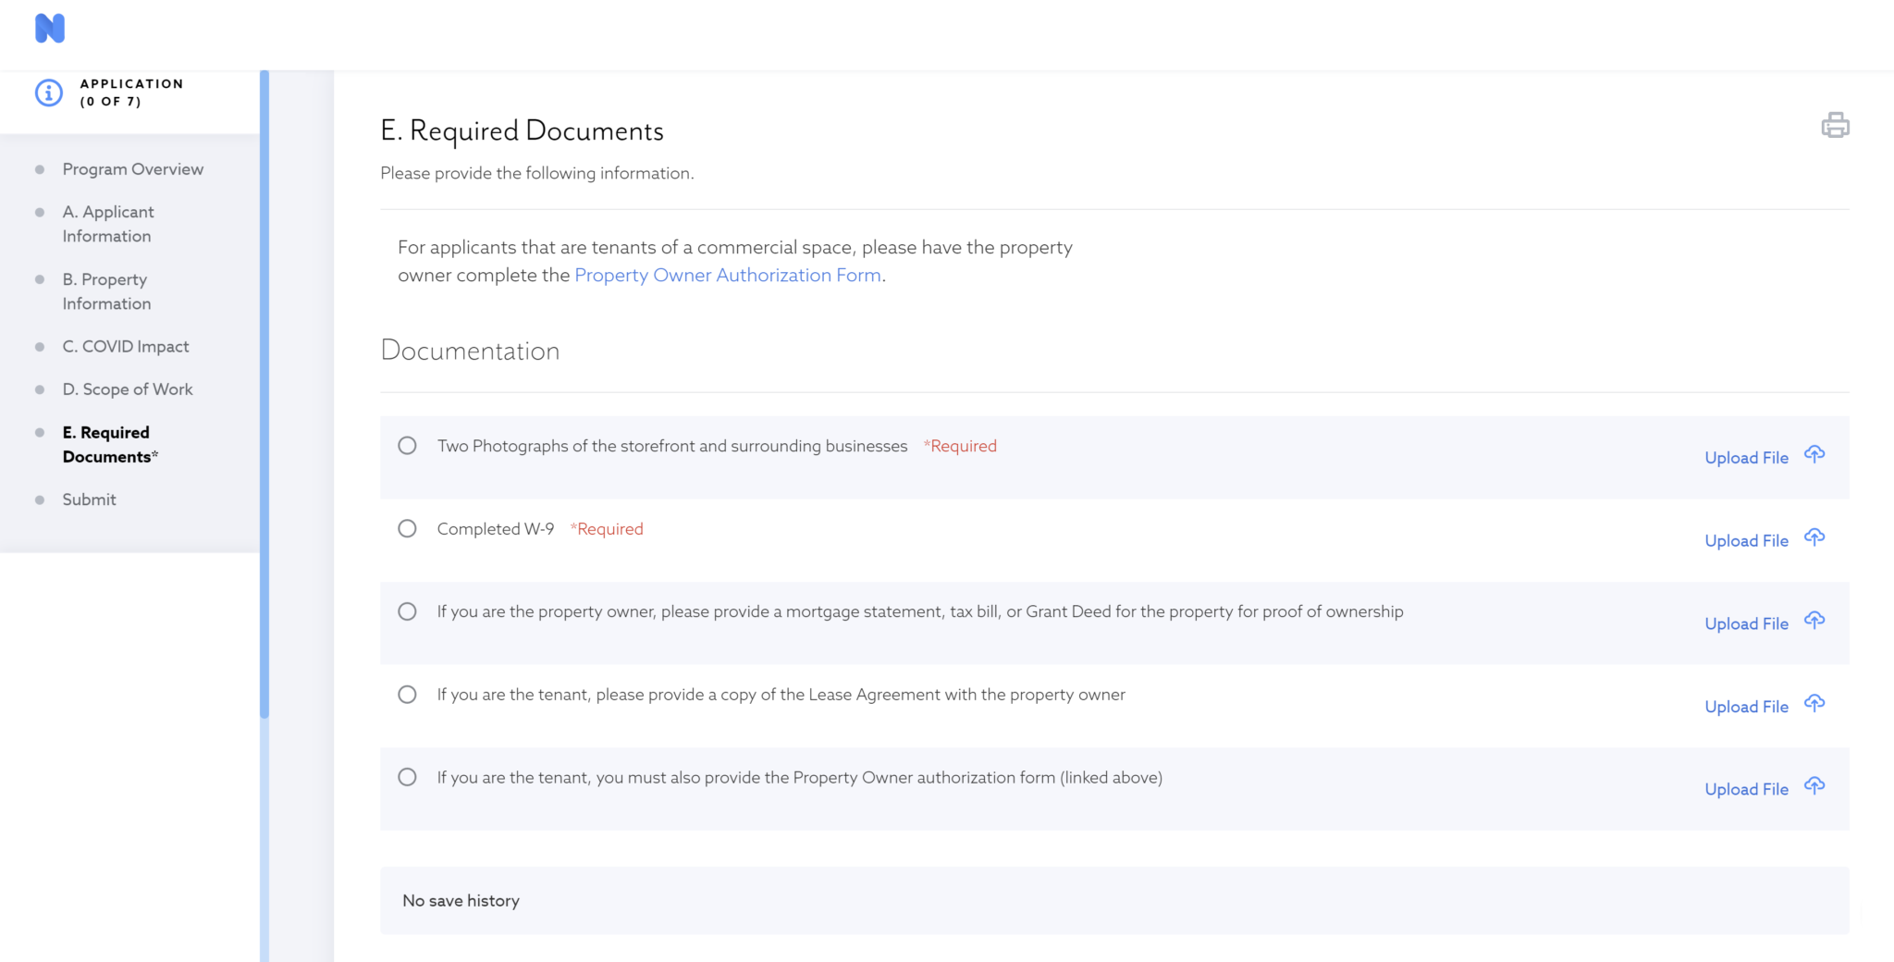Go to the Submit step
Image resolution: width=1894 pixels, height=962 pixels.
(89, 499)
